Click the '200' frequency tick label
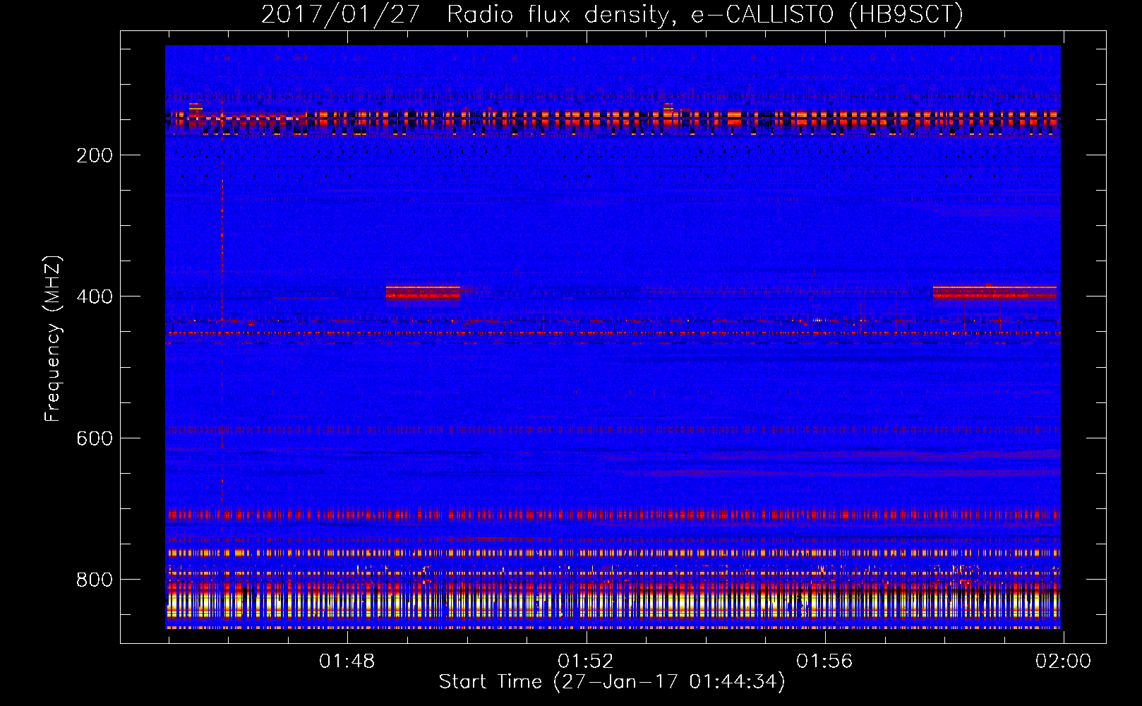 [x=95, y=155]
